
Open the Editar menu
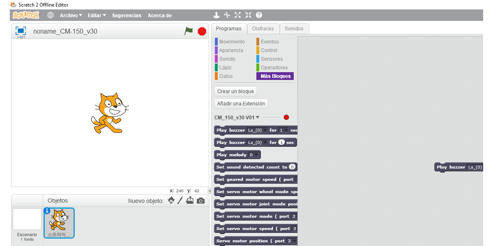(x=97, y=15)
